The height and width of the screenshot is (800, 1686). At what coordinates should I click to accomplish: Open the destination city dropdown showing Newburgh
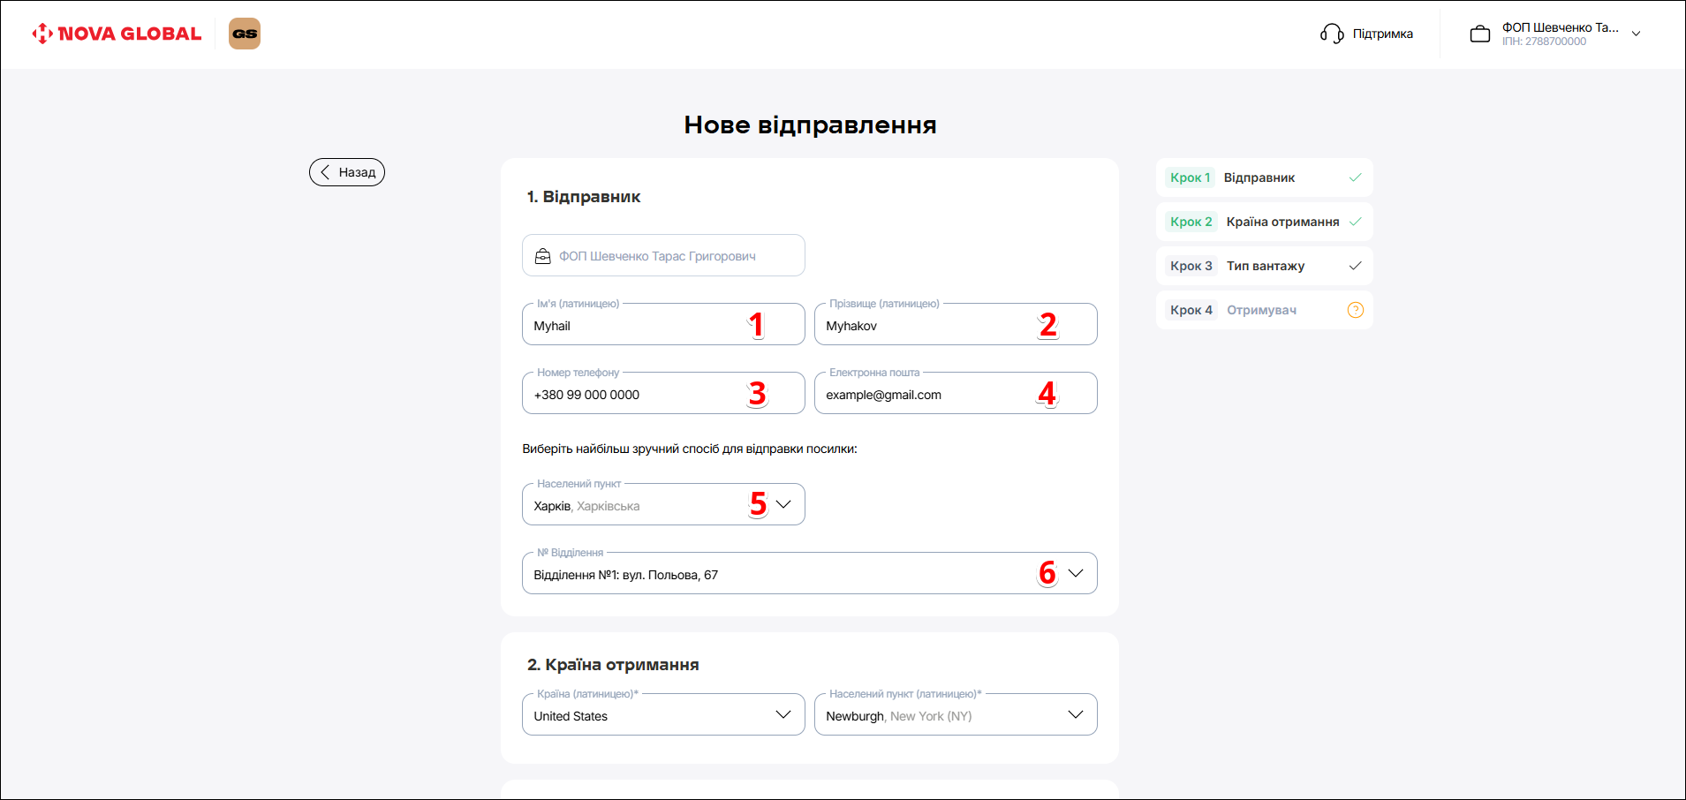point(1075,714)
